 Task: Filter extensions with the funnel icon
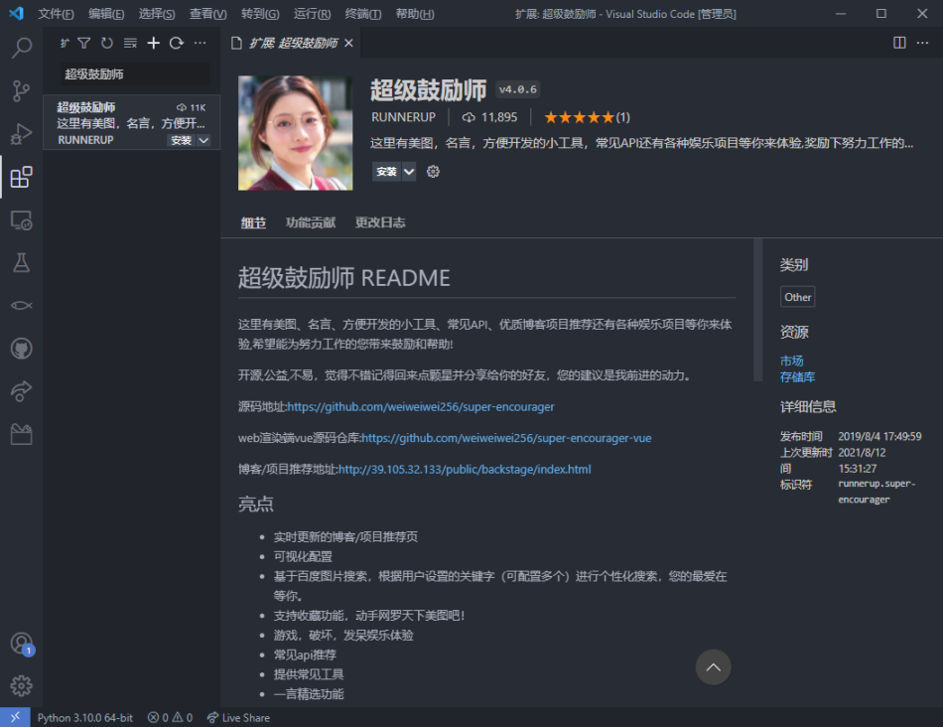click(84, 43)
